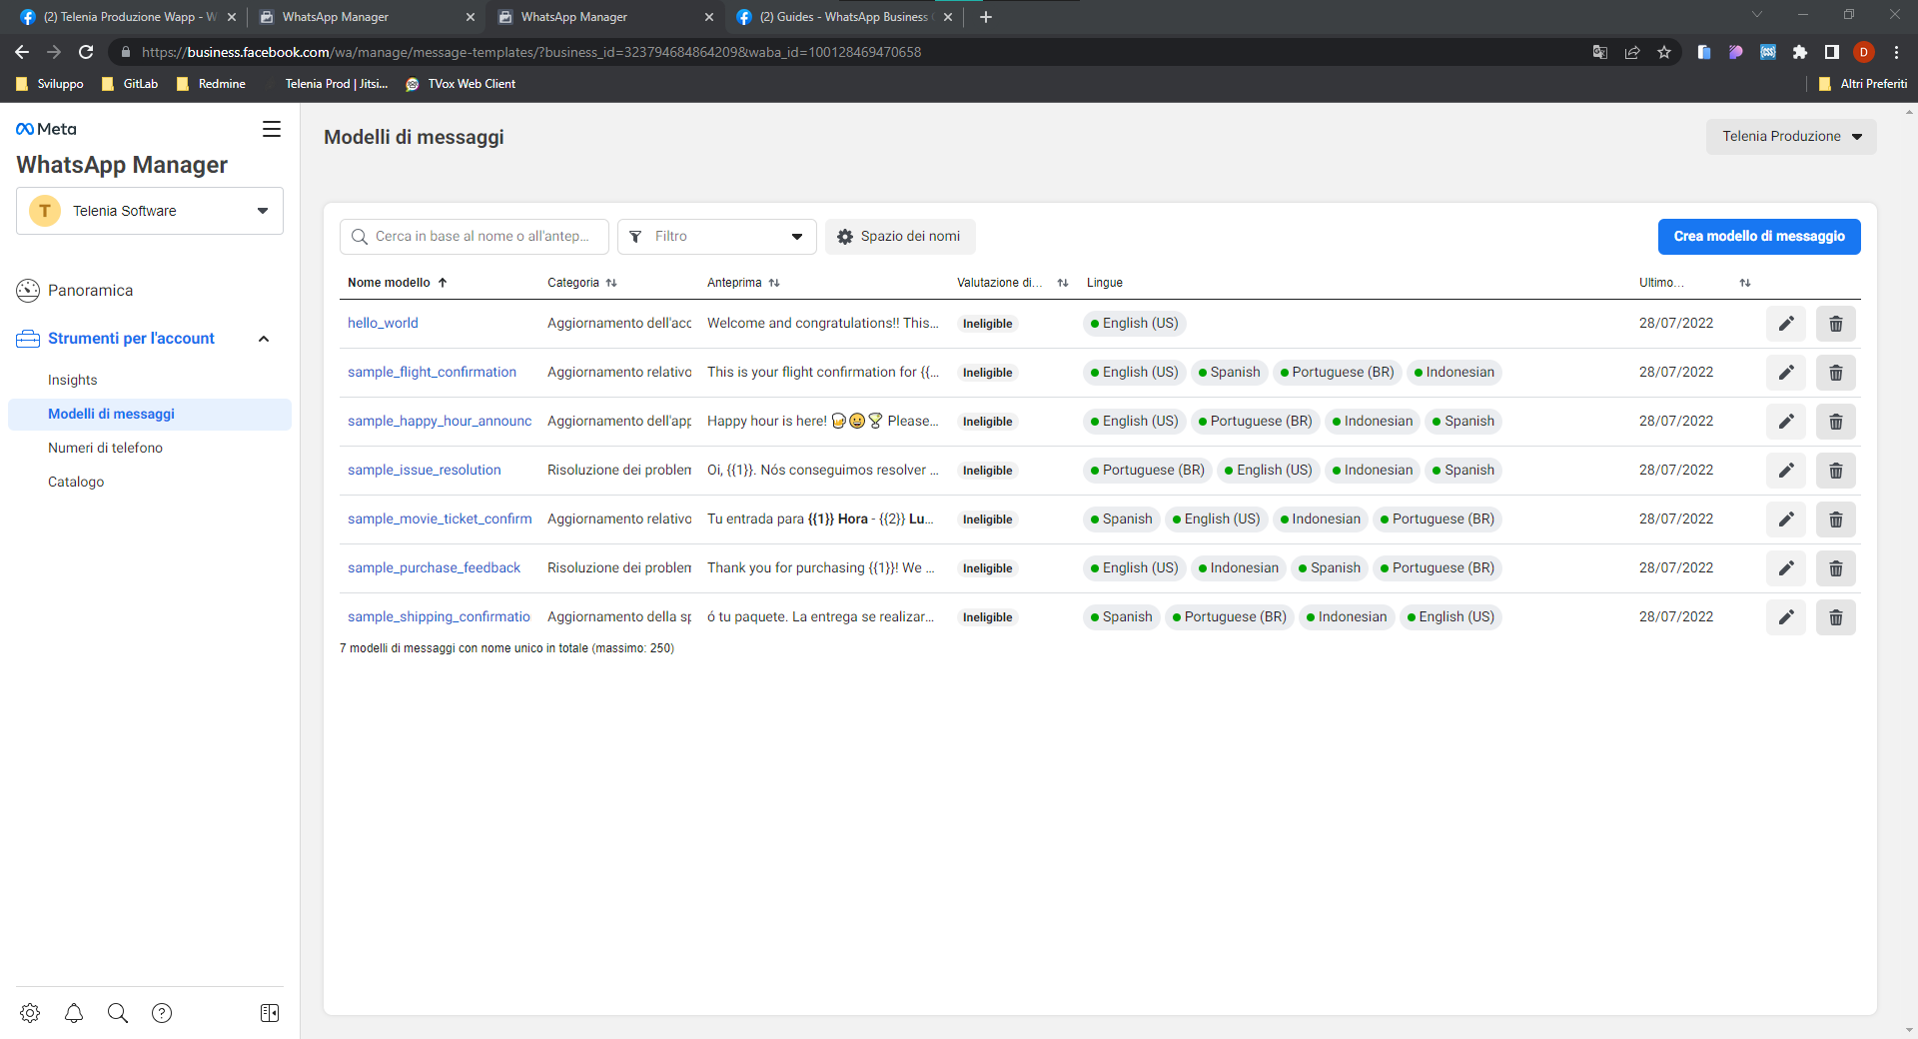Open the help question mark icon
1918x1039 pixels.
(162, 1013)
